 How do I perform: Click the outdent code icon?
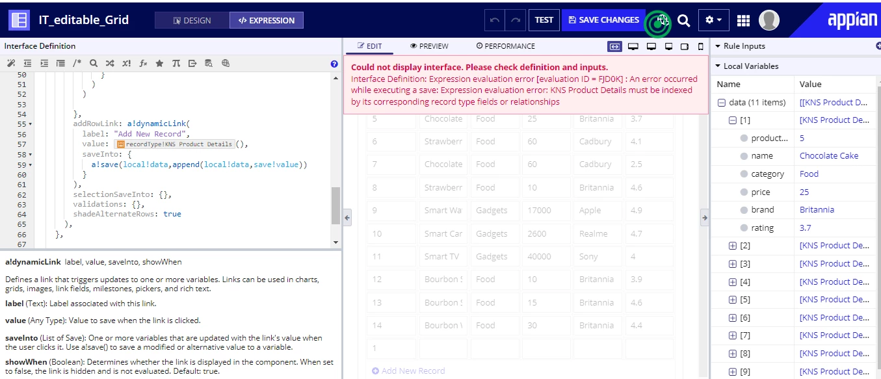(27, 64)
